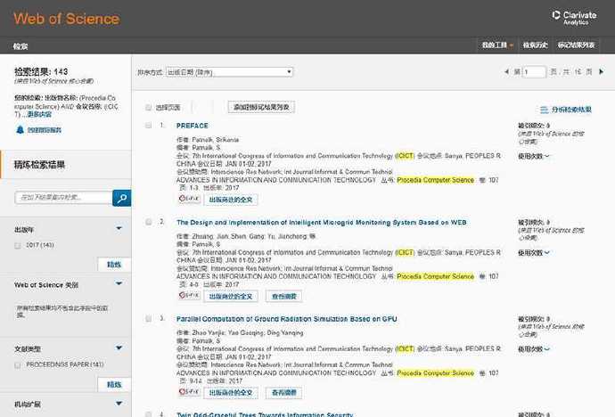Expand usage count for Ground Radiation record
615x417 pixels.
point(533,348)
